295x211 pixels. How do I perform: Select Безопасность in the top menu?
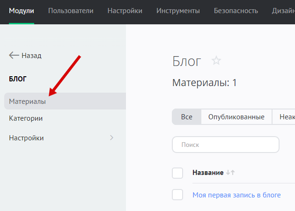click(236, 11)
